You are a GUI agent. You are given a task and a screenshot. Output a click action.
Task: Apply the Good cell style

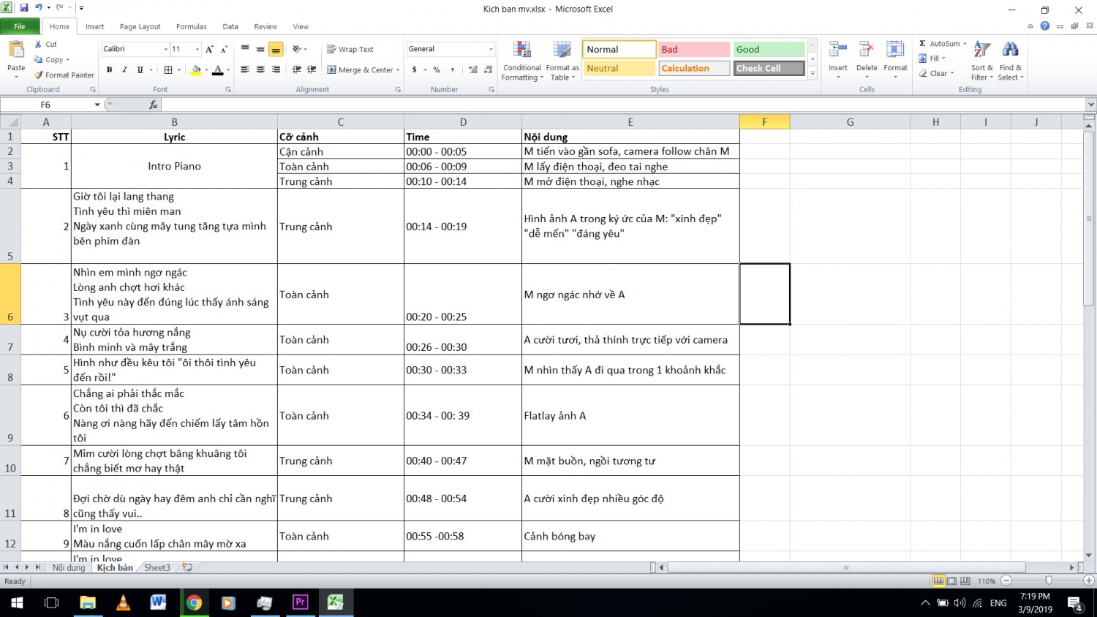[x=768, y=49]
